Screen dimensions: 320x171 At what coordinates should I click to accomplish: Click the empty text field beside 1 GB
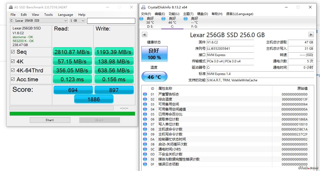tap(111, 21)
